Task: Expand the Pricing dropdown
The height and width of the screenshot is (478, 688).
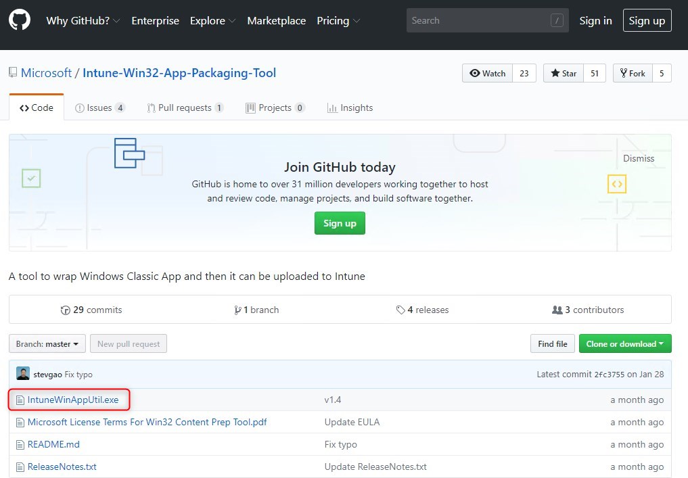Action: point(338,20)
